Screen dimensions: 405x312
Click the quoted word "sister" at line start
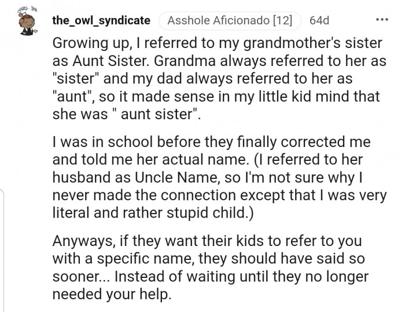pos(75,79)
